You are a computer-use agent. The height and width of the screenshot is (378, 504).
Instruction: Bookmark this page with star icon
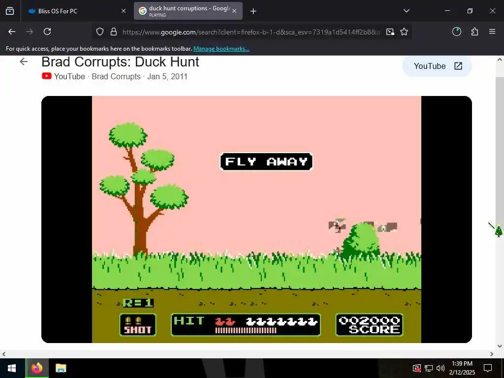pyautogui.click(x=404, y=31)
